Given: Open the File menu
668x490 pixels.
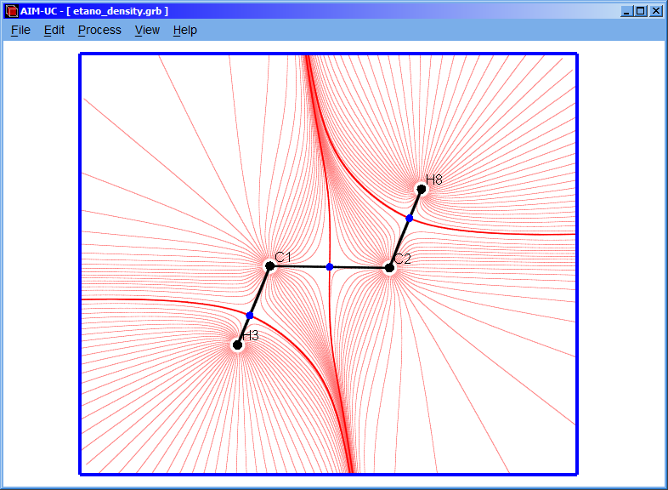Looking at the screenshot, I should 20,30.
